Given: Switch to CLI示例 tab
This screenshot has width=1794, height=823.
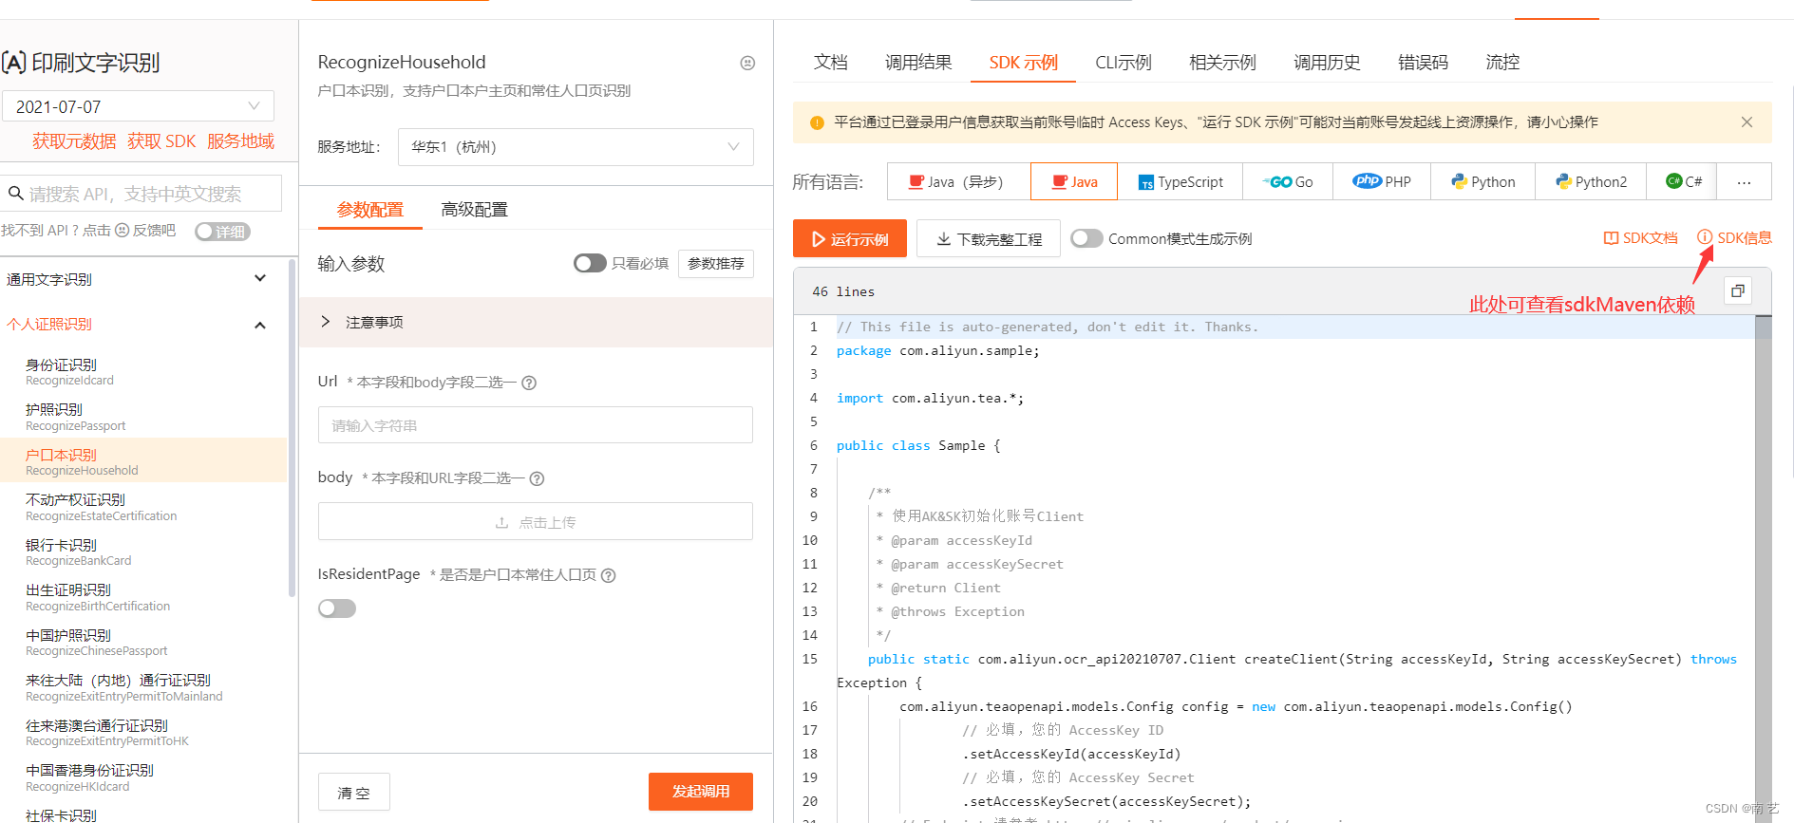Looking at the screenshot, I should (x=1124, y=63).
